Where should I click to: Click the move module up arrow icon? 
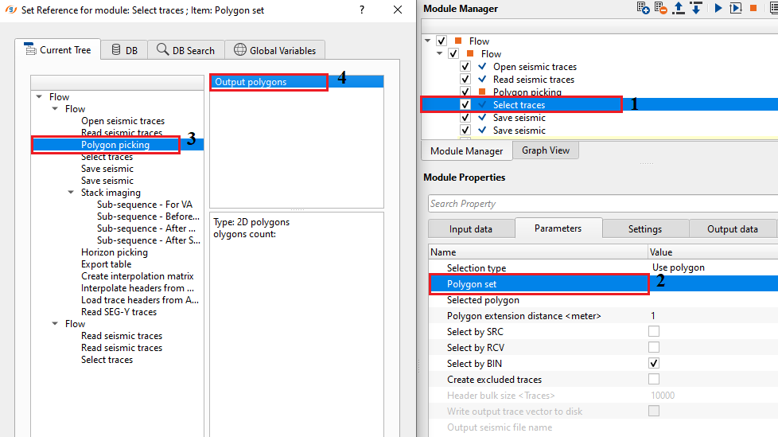[x=679, y=8]
